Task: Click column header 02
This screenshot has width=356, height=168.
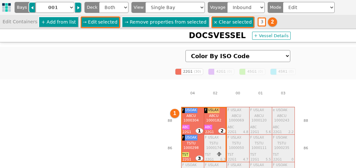Action: [x=215, y=93]
